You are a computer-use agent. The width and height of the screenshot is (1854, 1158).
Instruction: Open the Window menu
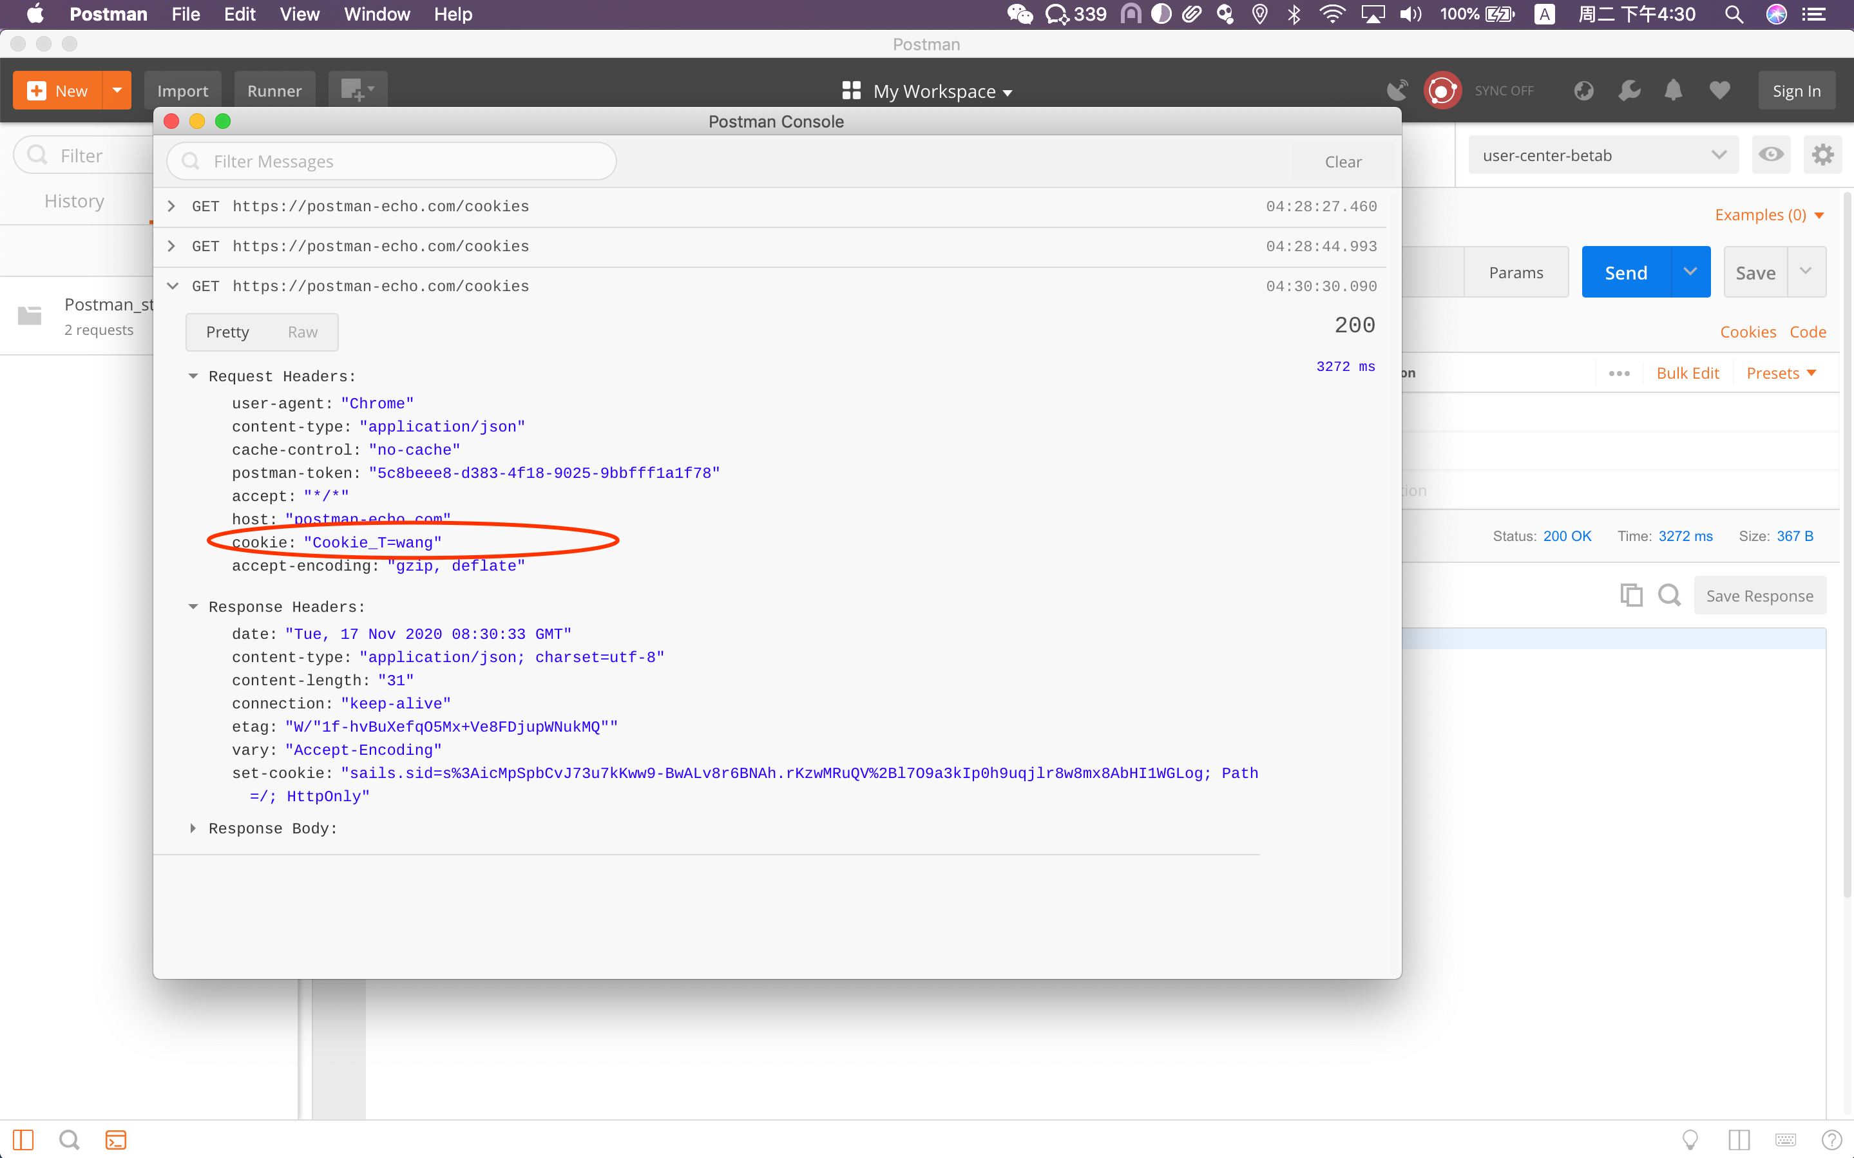coord(377,15)
